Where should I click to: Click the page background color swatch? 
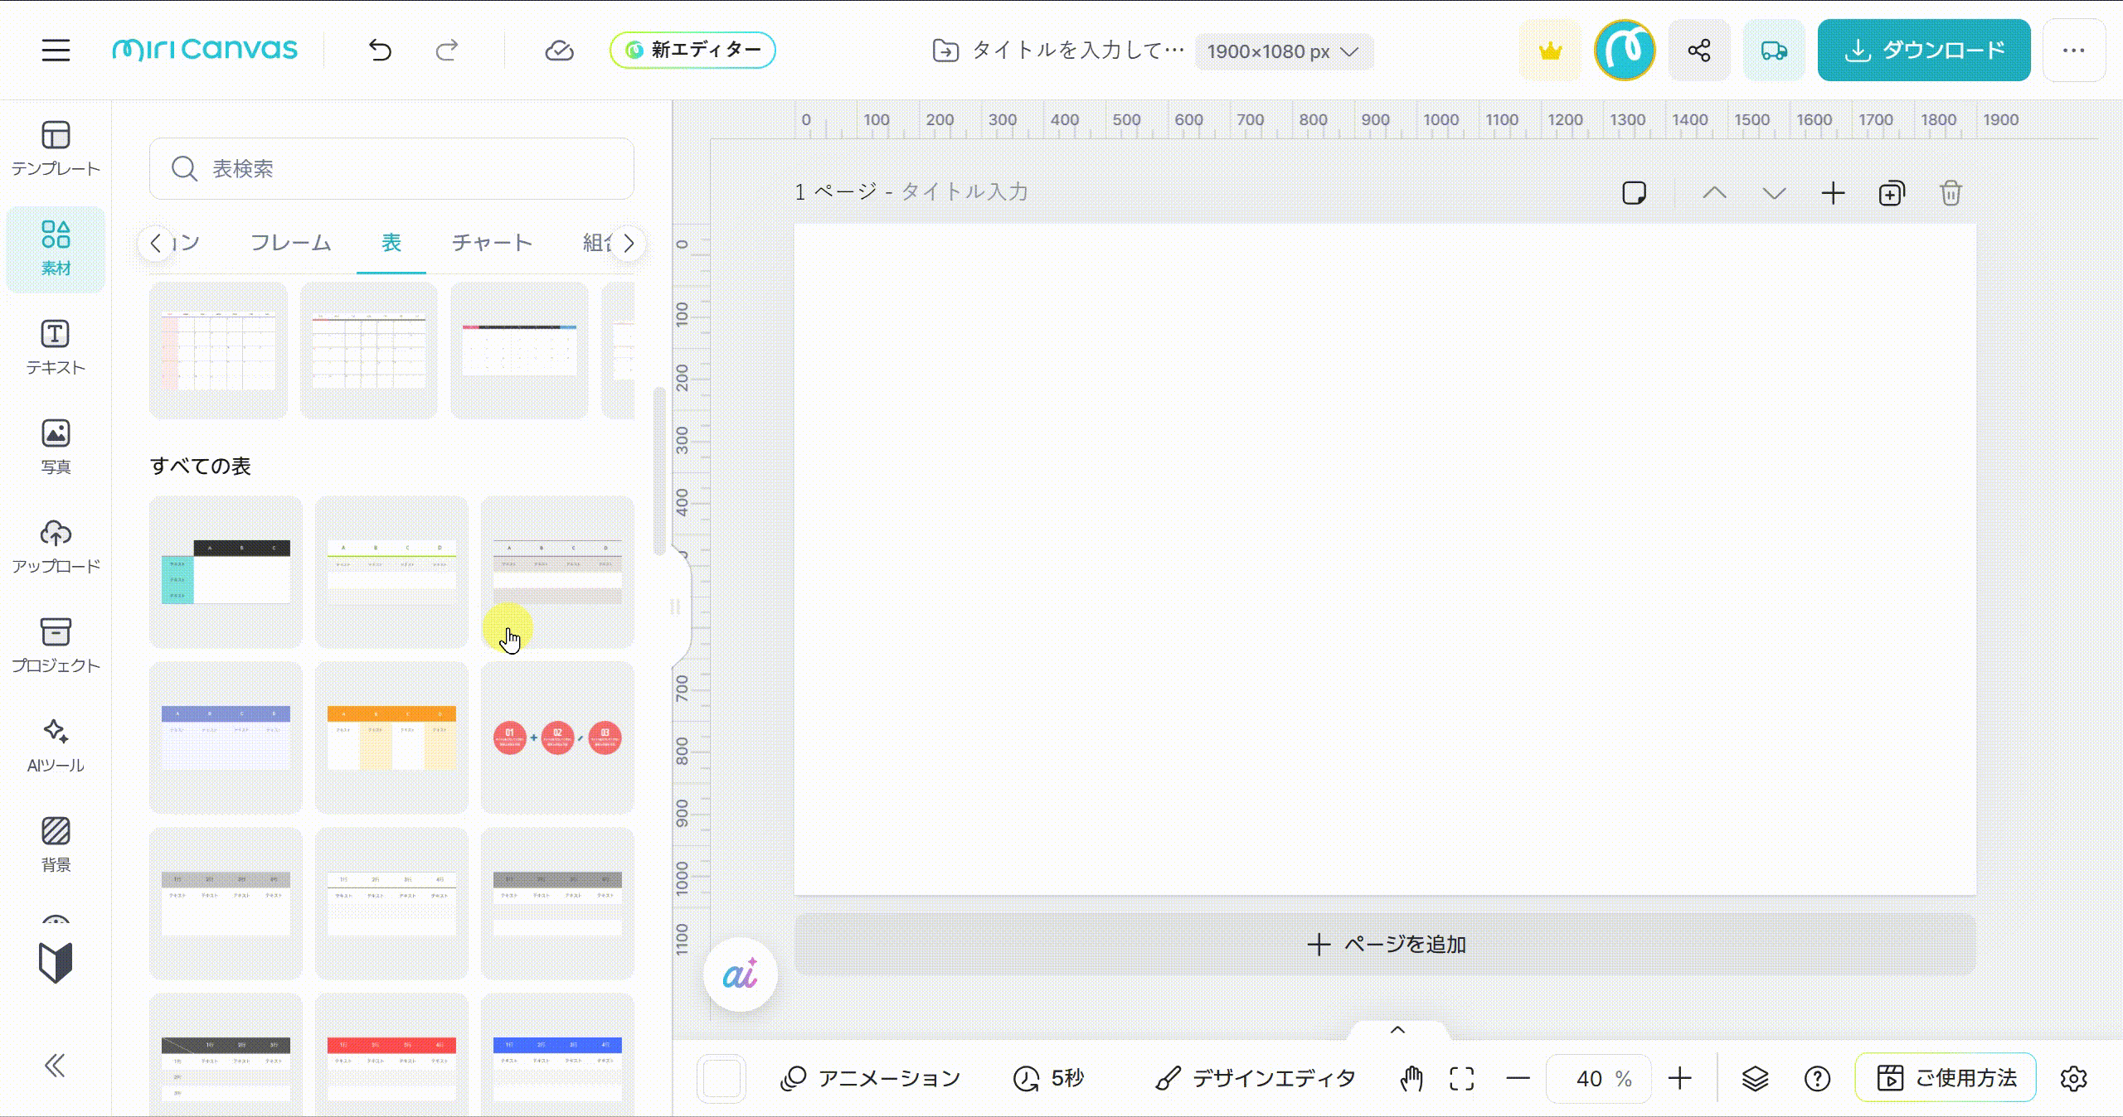click(721, 1078)
